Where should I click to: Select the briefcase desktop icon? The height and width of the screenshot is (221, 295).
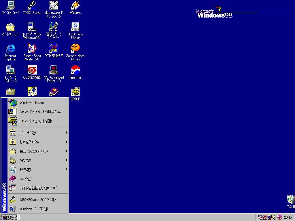click(11, 92)
